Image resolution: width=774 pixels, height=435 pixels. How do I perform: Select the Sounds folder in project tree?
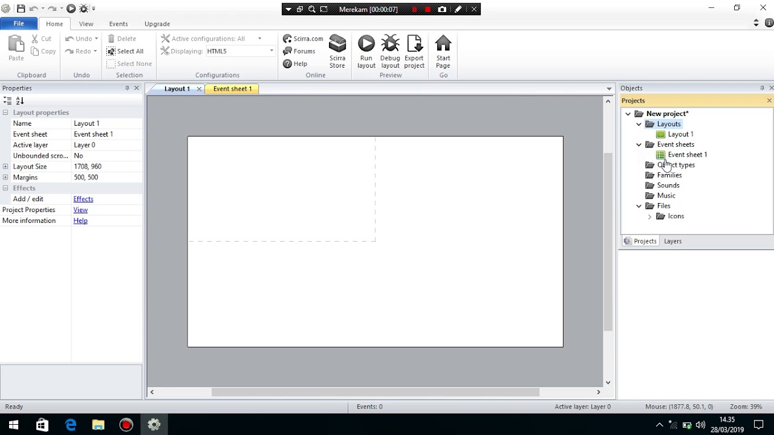668,185
